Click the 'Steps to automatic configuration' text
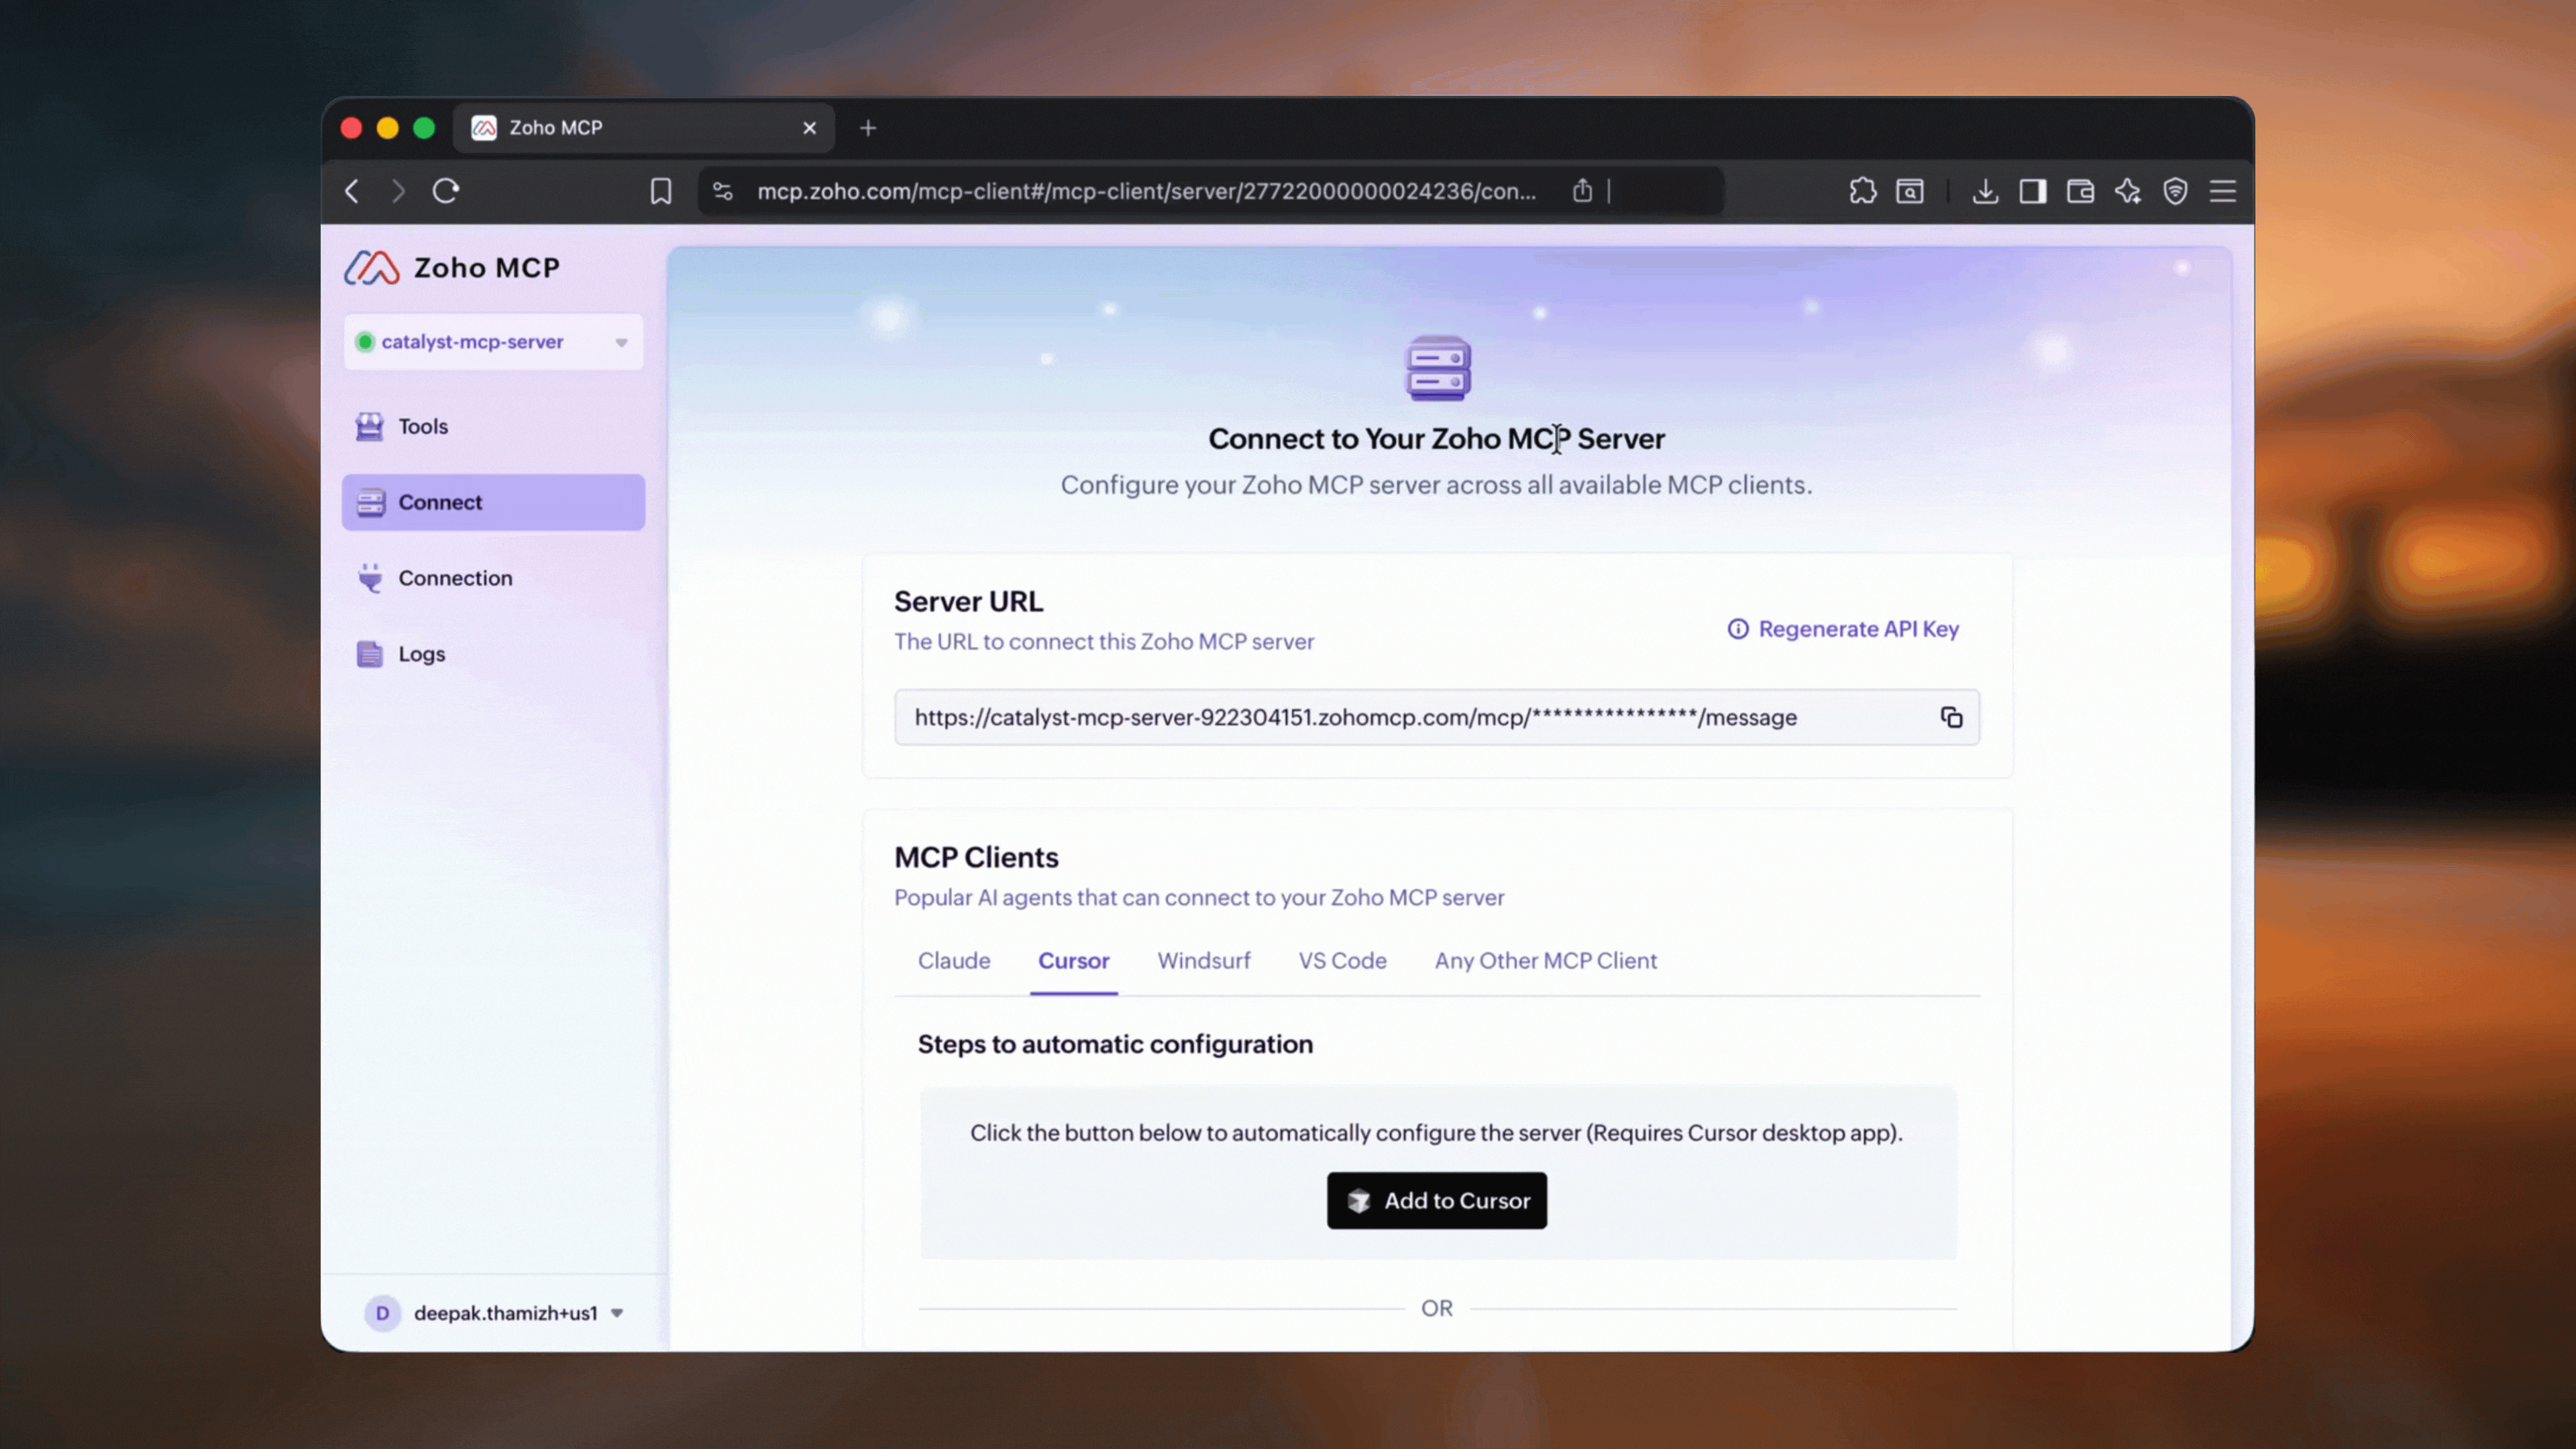Image resolution: width=2576 pixels, height=1449 pixels. click(1115, 1044)
